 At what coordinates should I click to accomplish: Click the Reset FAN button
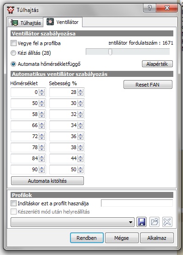point(148,85)
